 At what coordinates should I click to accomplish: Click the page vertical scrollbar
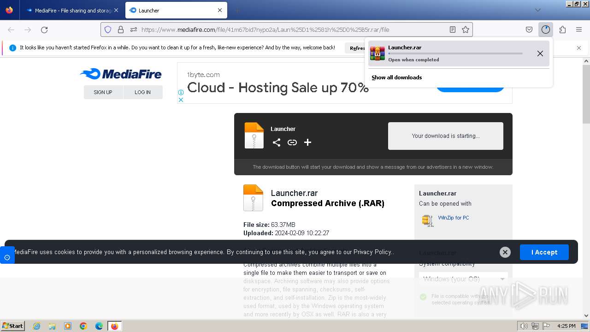click(x=586, y=94)
